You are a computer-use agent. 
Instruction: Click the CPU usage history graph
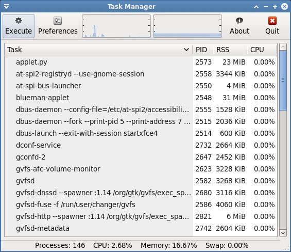click(116, 26)
